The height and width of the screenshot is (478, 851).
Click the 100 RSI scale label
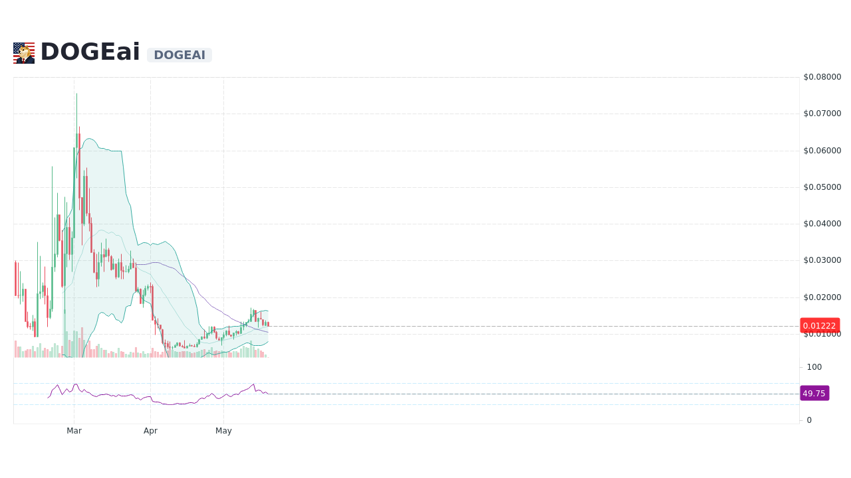814,366
